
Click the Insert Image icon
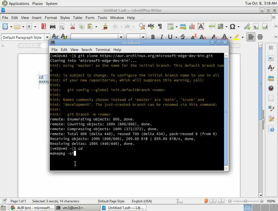tap(183, 27)
